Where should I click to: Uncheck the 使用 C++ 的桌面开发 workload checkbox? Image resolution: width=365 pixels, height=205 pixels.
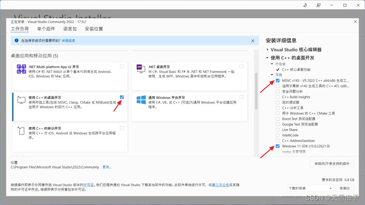(122, 97)
